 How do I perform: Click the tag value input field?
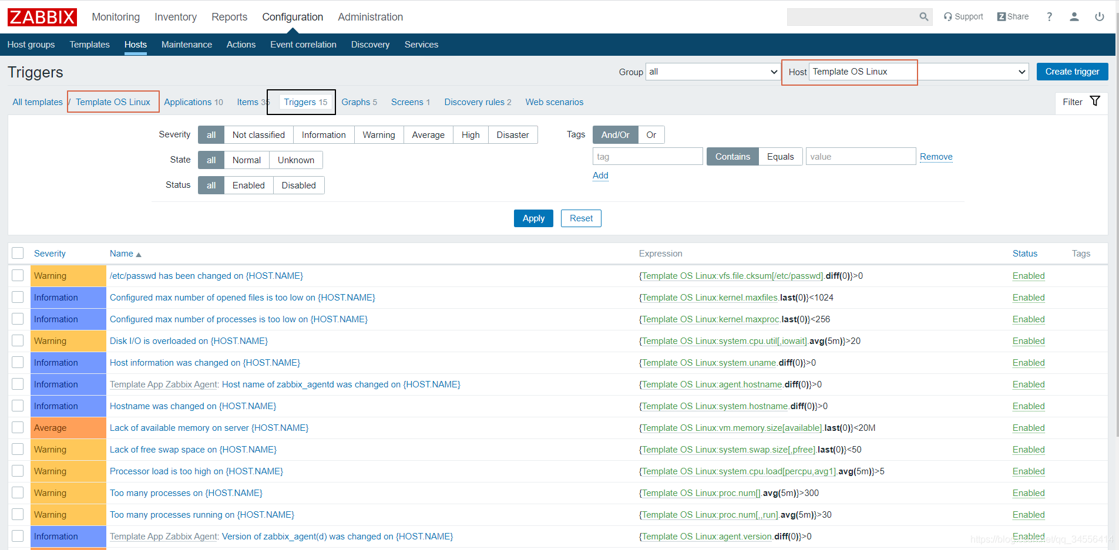click(x=861, y=157)
